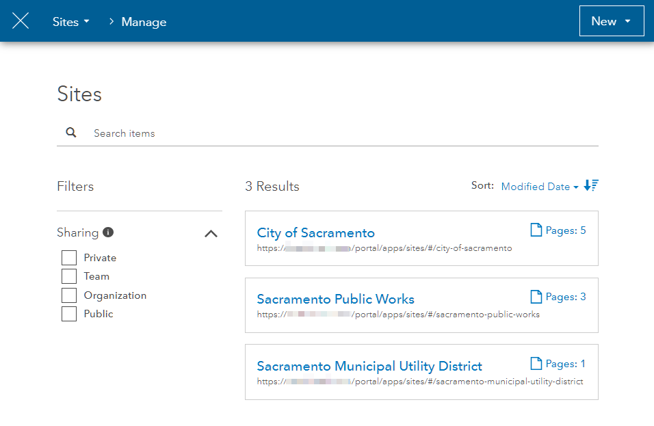Open the Sites dropdown in the header

[x=71, y=22]
